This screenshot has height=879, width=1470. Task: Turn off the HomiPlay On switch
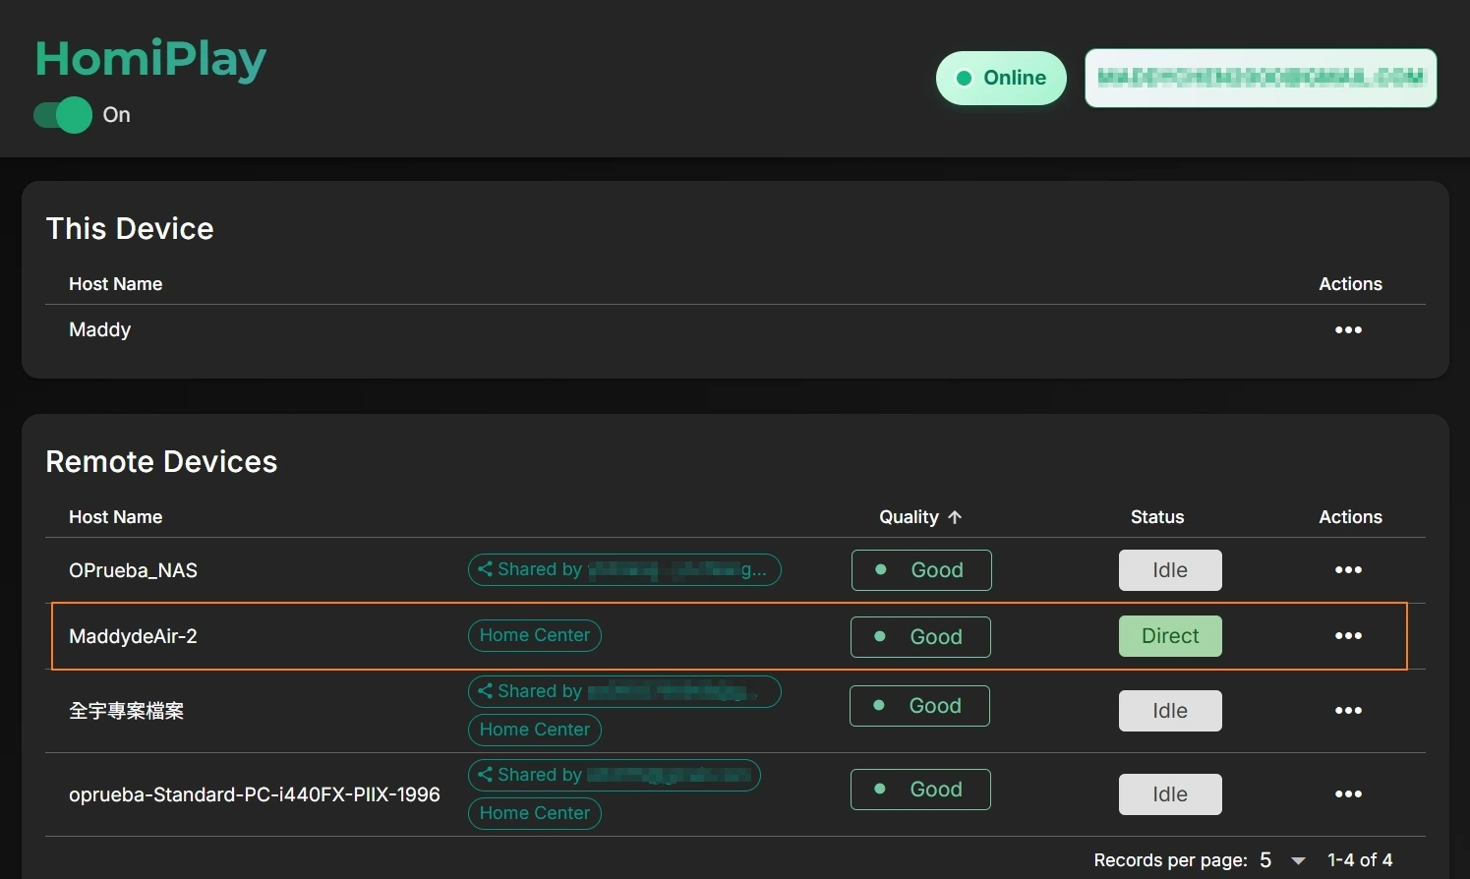click(x=63, y=115)
